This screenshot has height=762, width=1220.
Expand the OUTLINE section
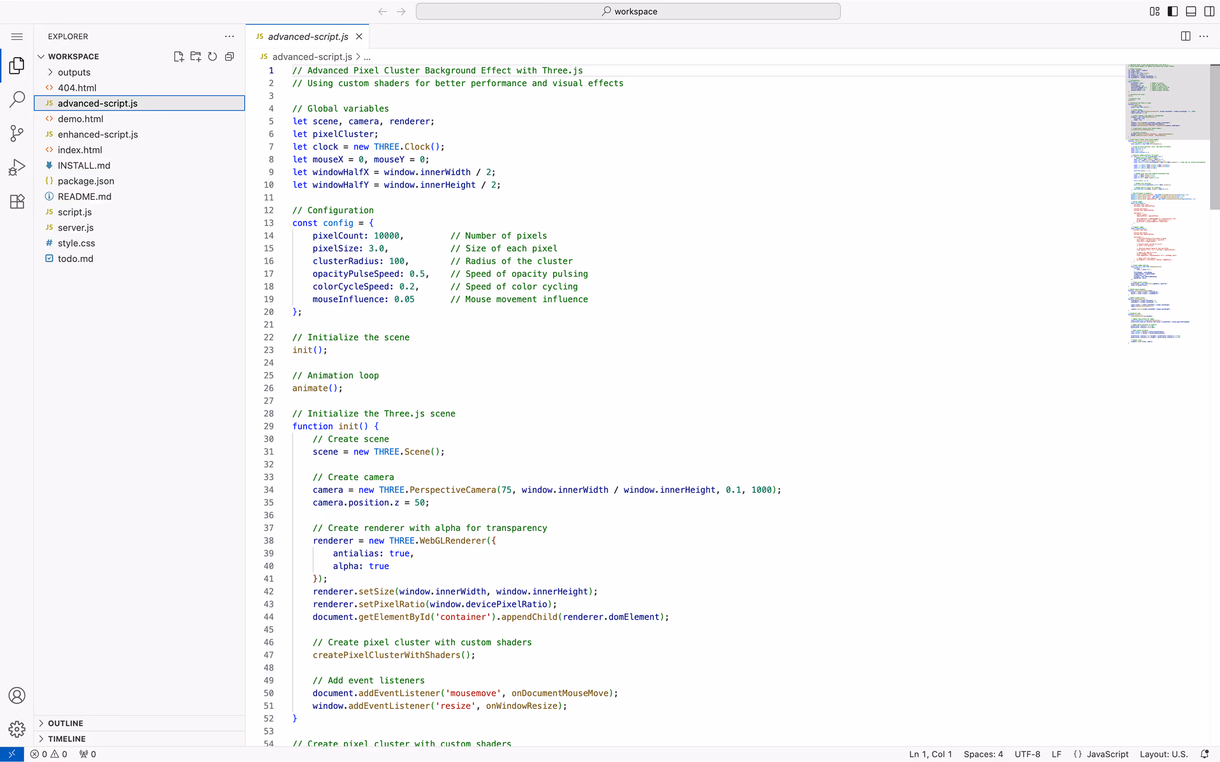[65, 723]
